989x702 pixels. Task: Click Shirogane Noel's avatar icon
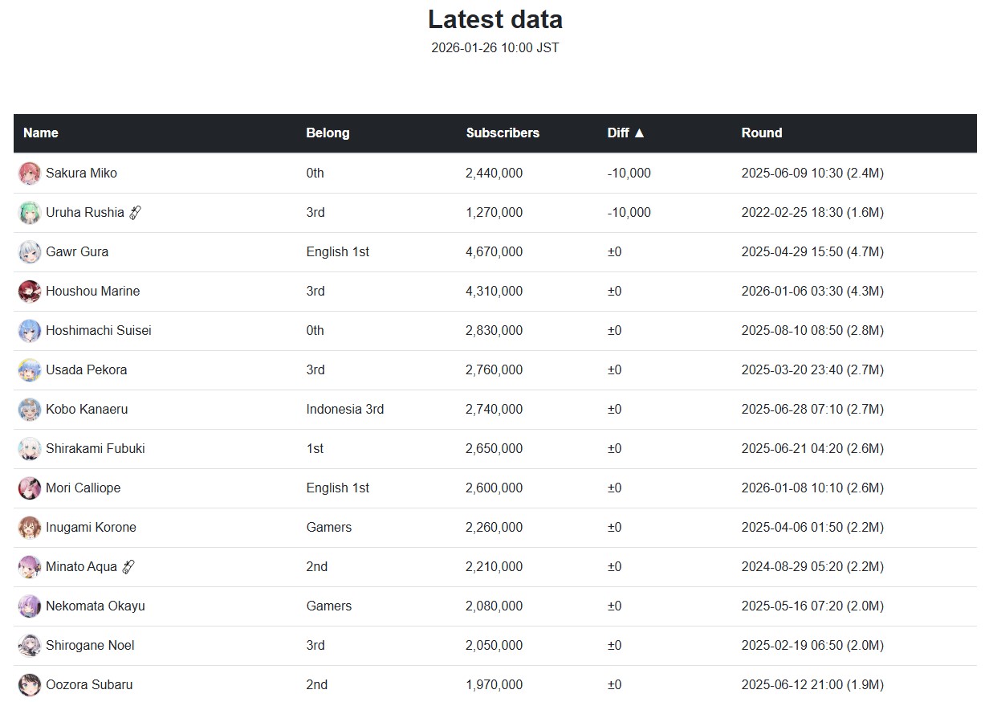(x=30, y=646)
